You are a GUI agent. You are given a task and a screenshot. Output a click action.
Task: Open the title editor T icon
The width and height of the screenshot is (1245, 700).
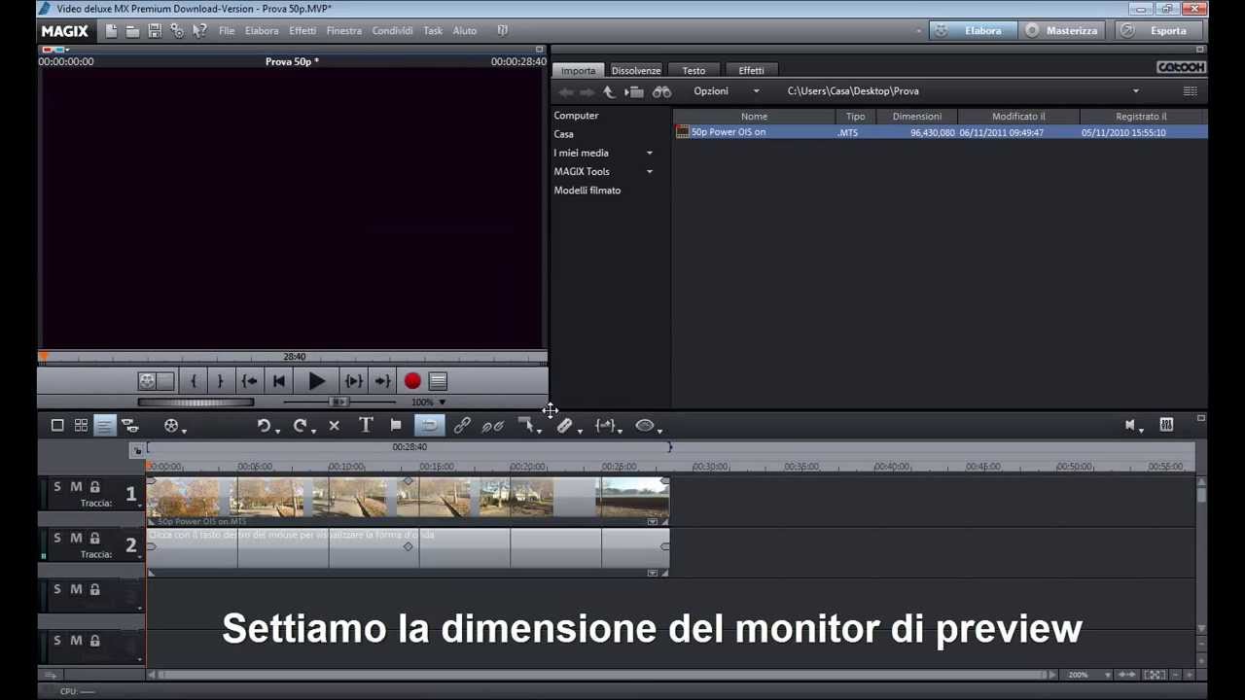[366, 425]
